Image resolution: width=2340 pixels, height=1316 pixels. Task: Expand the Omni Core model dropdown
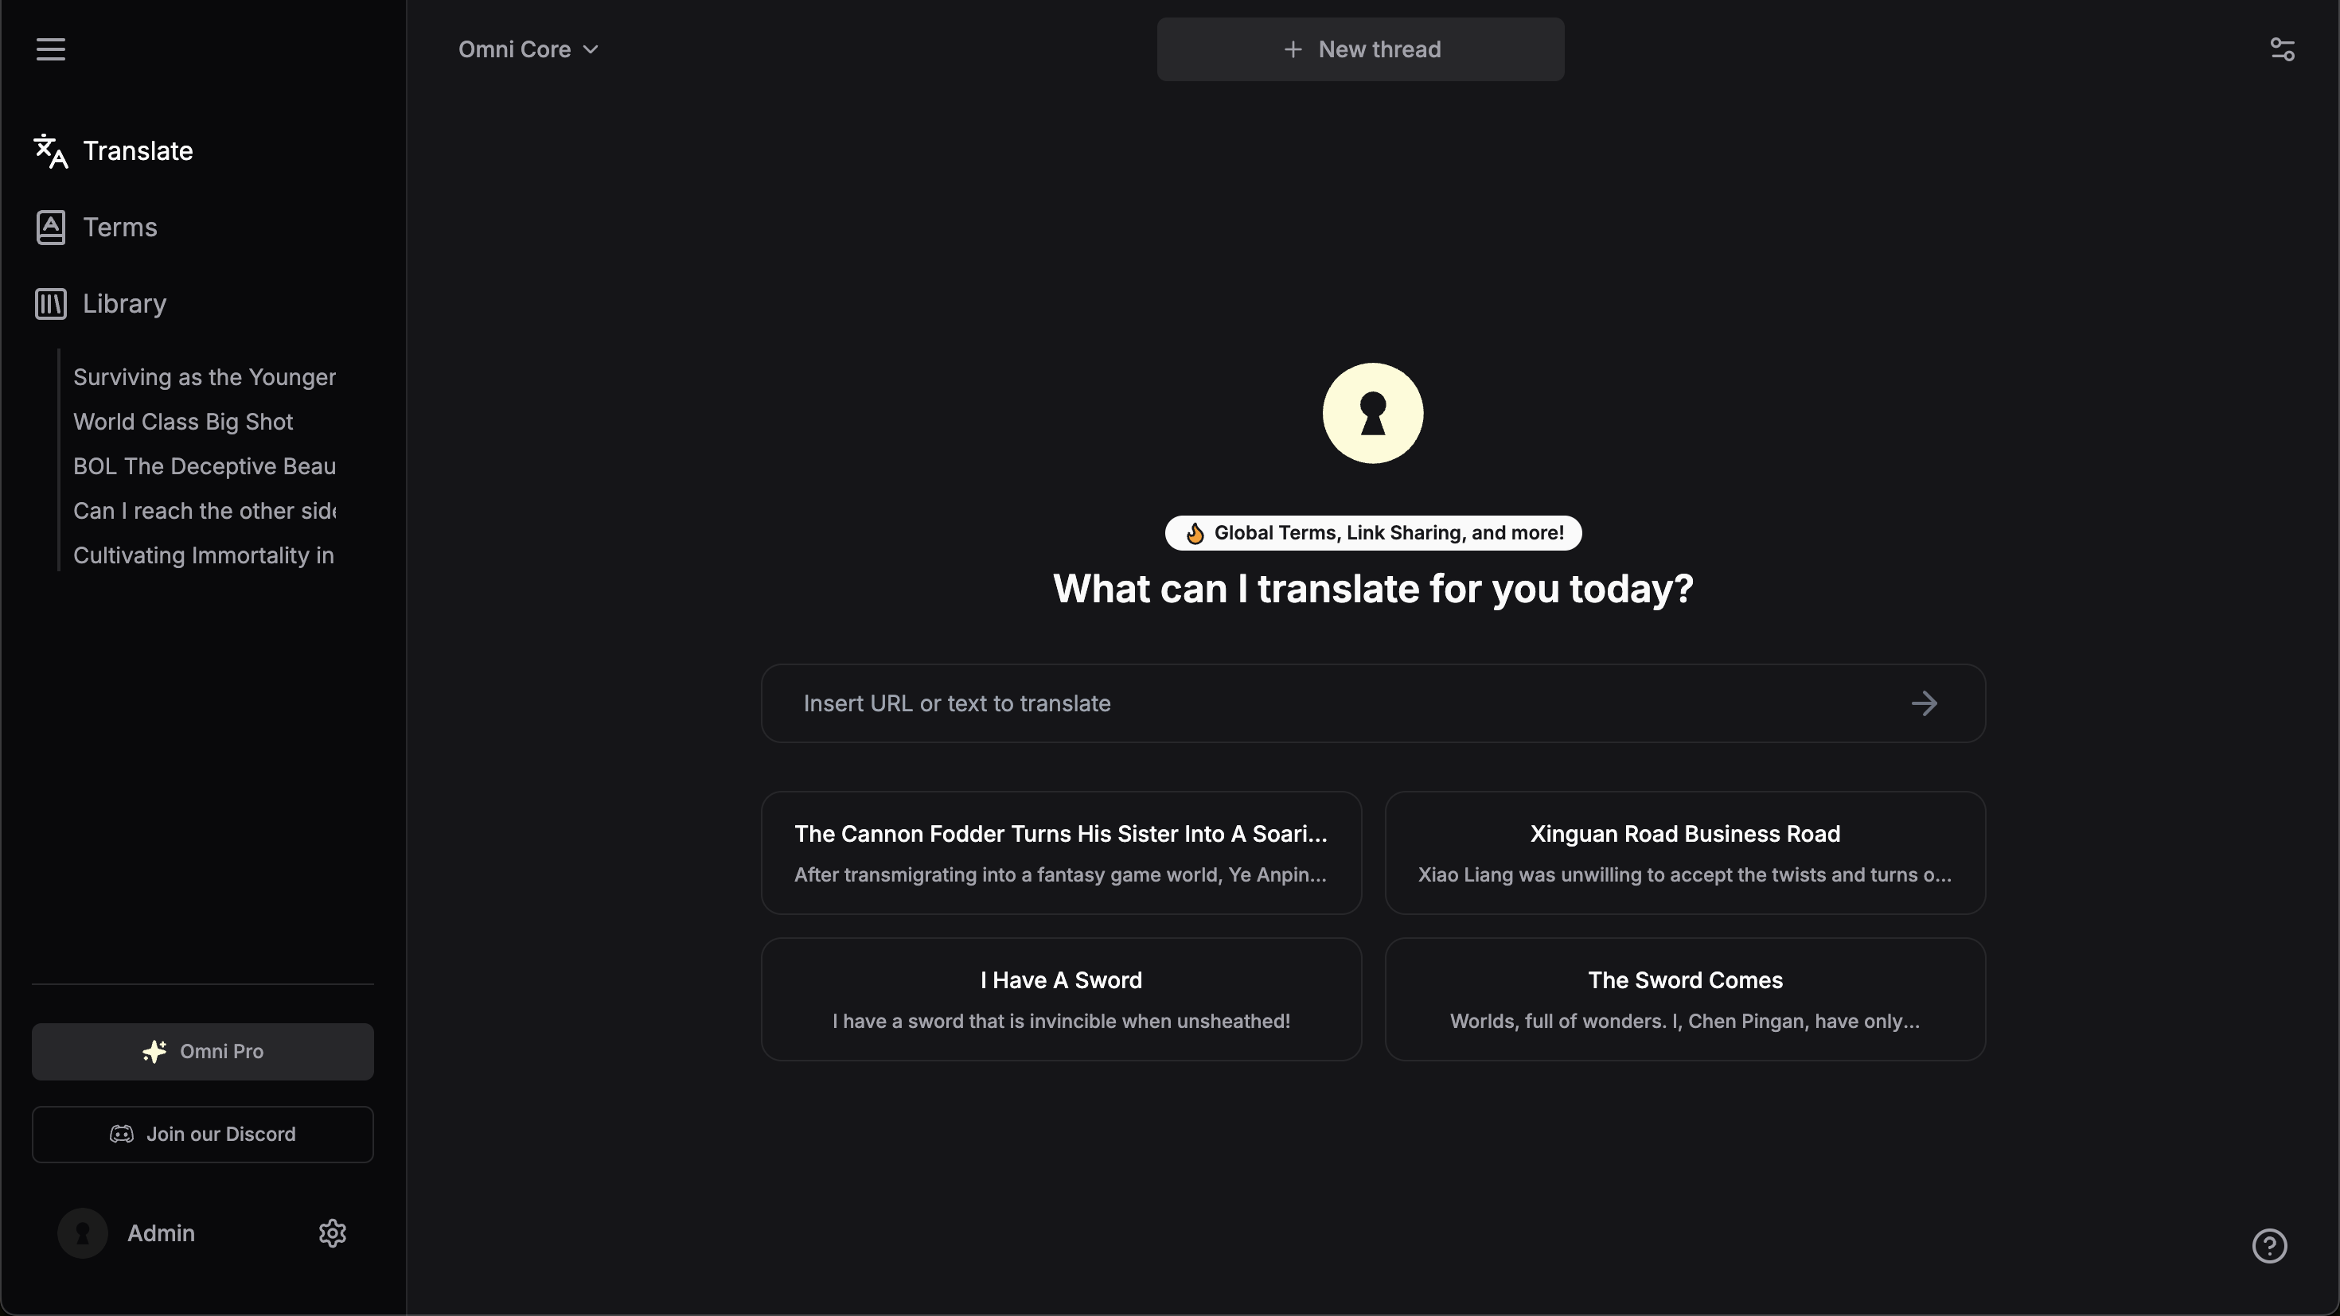click(528, 49)
